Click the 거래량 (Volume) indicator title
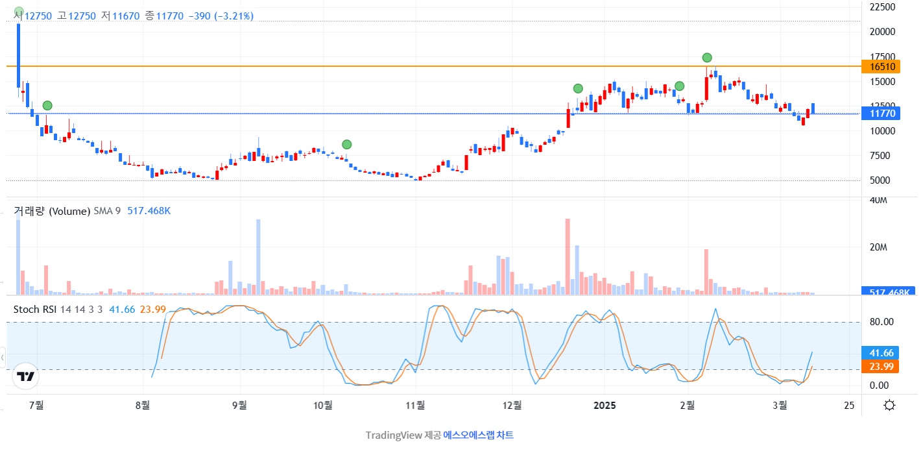Image resolution: width=923 pixels, height=453 pixels. 52,211
